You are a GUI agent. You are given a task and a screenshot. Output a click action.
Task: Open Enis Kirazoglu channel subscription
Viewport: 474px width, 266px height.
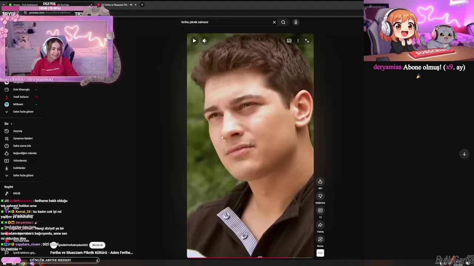pos(21,89)
